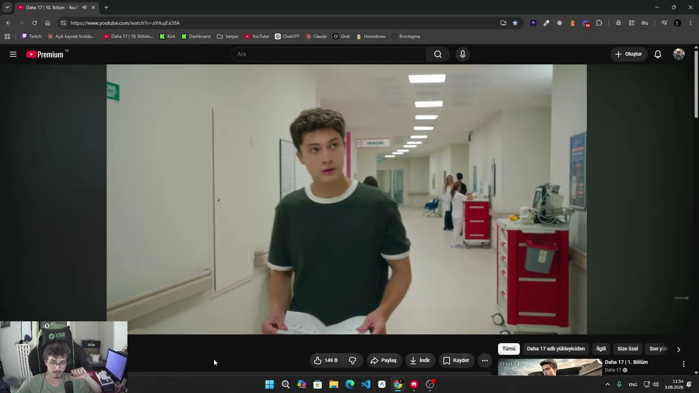Image resolution: width=699 pixels, height=393 pixels.
Task: Open the tab search dropdown
Action: click(7, 8)
